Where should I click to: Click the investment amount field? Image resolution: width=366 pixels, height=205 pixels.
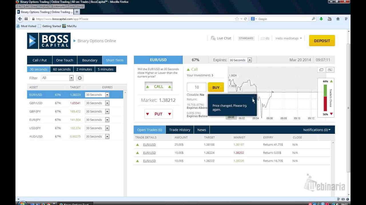[x=196, y=87]
